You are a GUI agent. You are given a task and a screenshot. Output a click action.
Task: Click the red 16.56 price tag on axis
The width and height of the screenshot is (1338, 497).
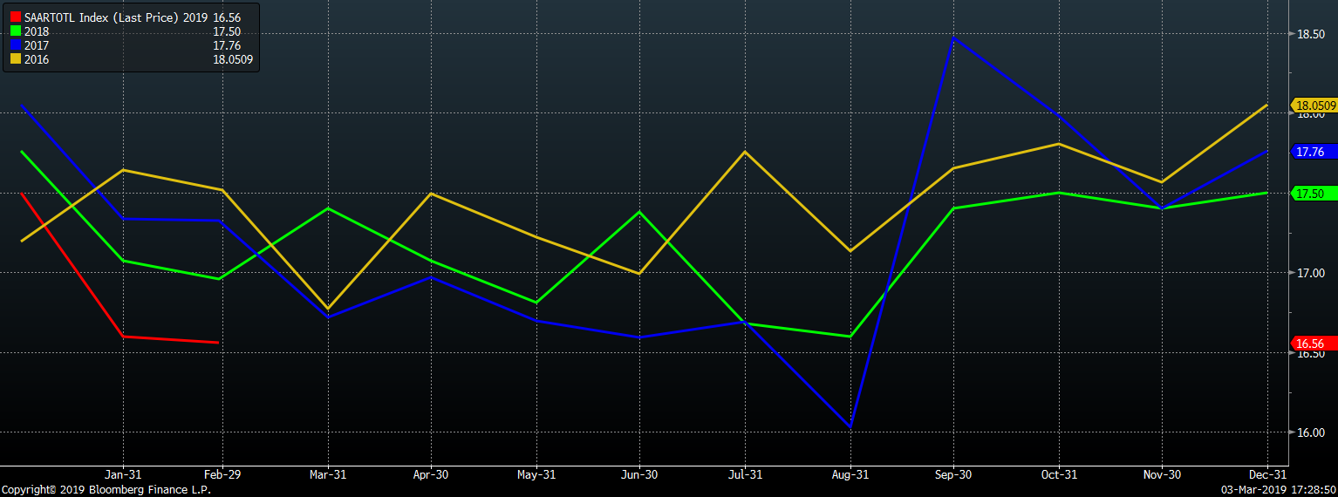pyautogui.click(x=1310, y=343)
